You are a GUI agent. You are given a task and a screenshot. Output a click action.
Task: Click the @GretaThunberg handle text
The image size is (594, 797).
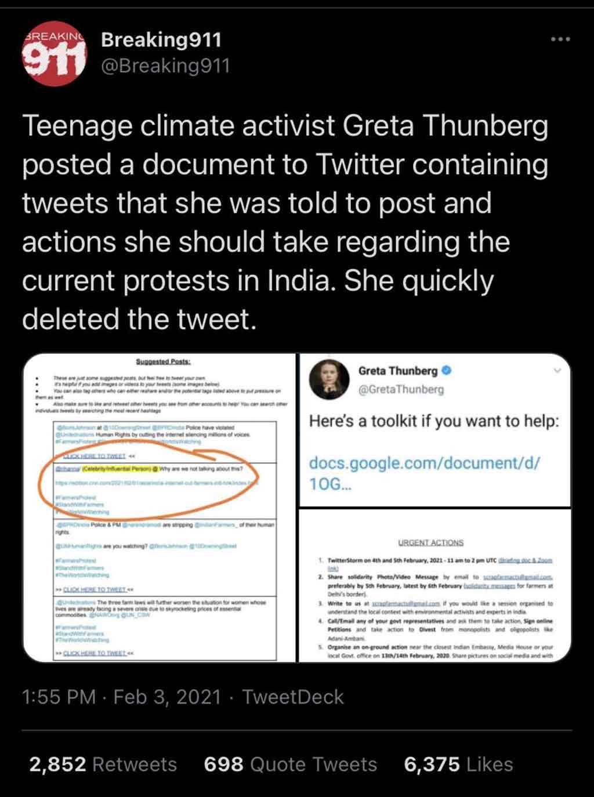(401, 389)
